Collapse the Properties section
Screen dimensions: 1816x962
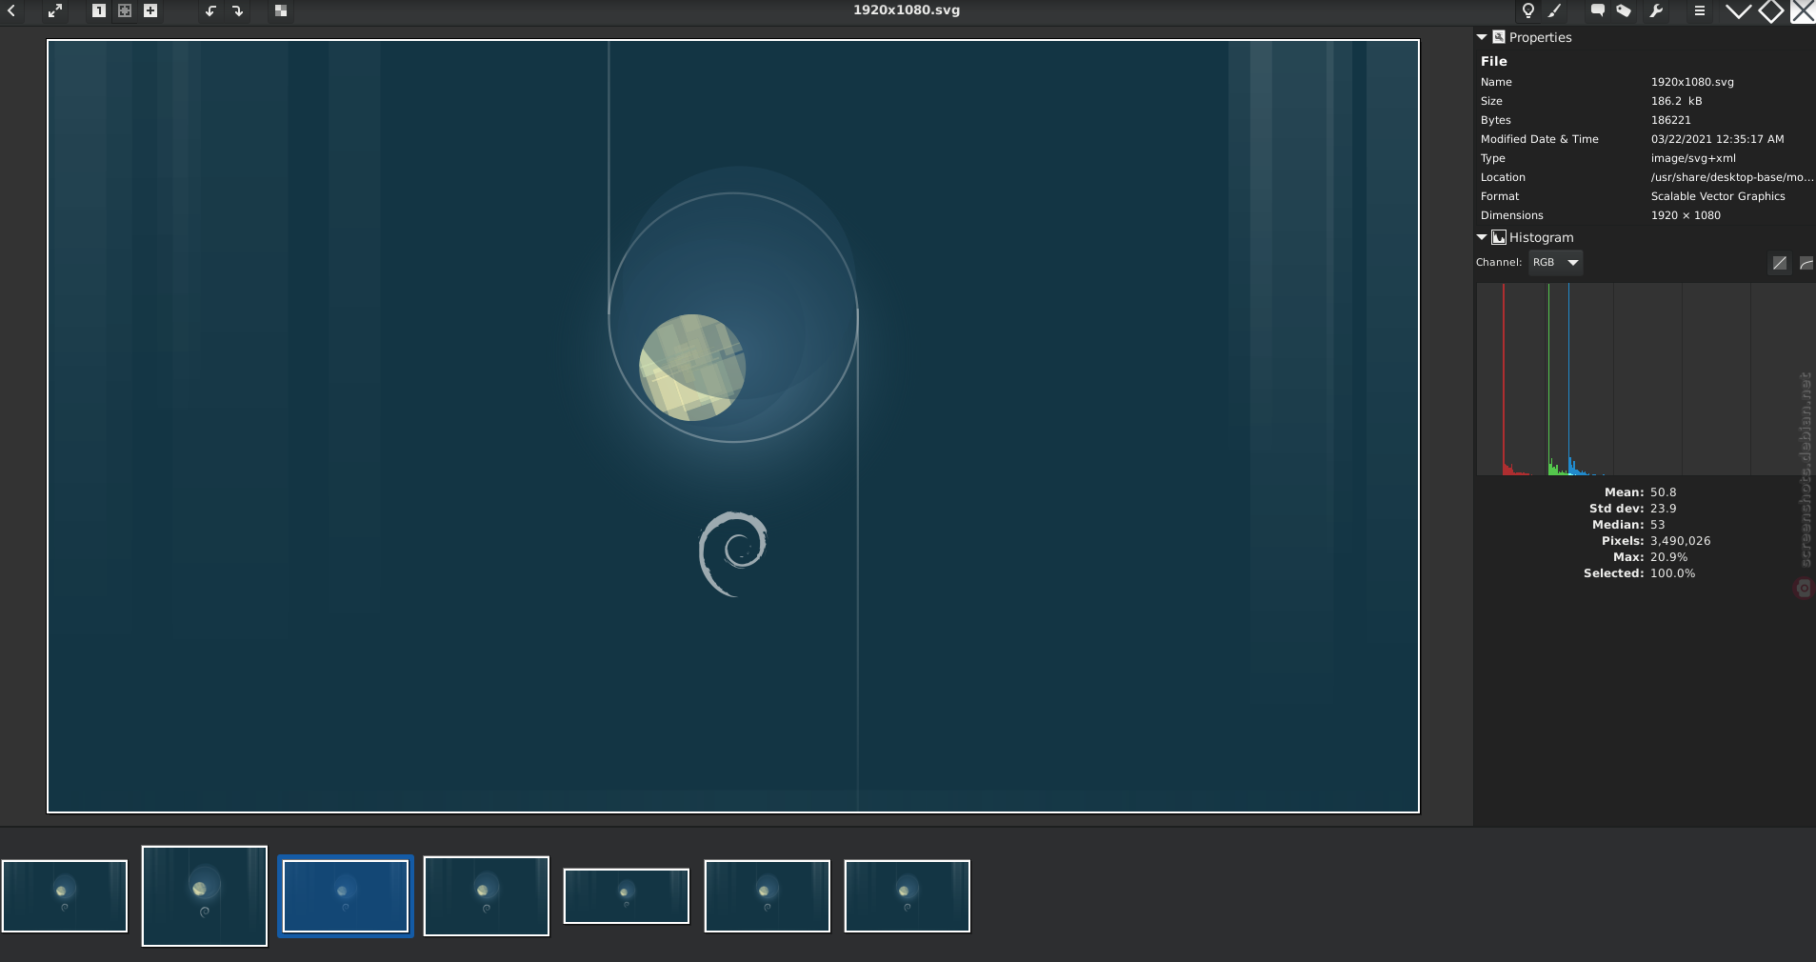coord(1482,37)
